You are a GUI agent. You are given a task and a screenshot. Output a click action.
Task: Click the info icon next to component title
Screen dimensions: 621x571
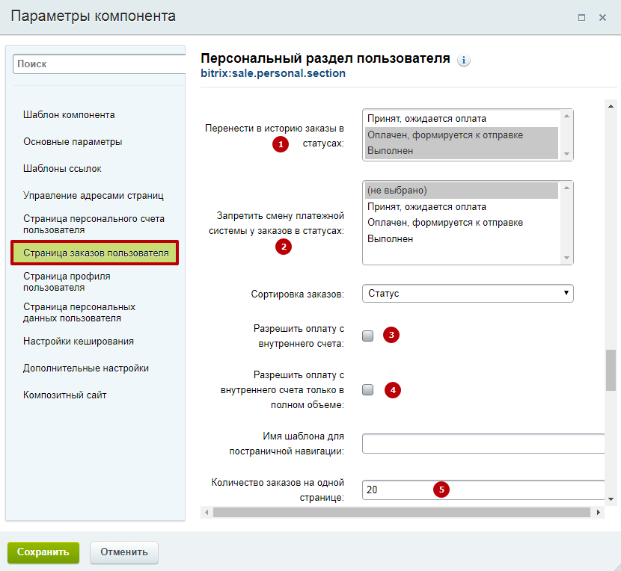[463, 60]
